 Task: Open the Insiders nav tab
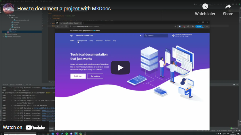click(x=108, y=41)
